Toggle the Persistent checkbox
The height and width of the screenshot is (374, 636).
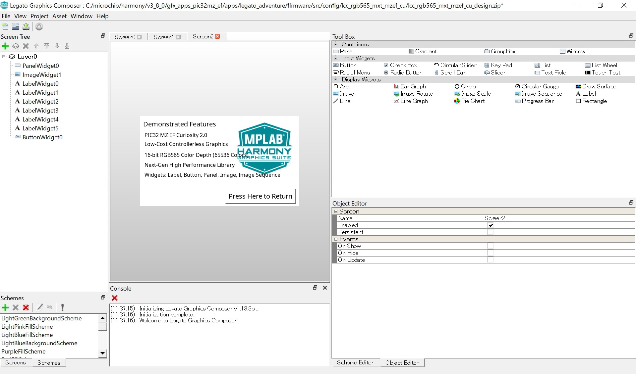[x=491, y=232]
